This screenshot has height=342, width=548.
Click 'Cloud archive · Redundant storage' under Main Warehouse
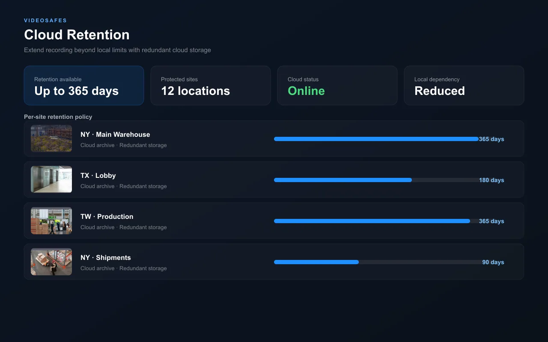pyautogui.click(x=123, y=145)
